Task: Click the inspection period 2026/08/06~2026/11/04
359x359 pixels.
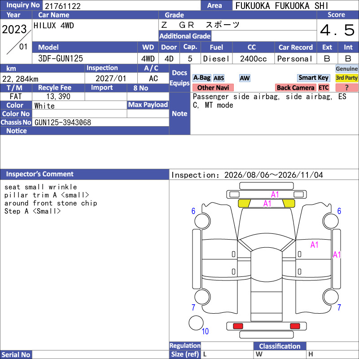Action: (x=273, y=175)
